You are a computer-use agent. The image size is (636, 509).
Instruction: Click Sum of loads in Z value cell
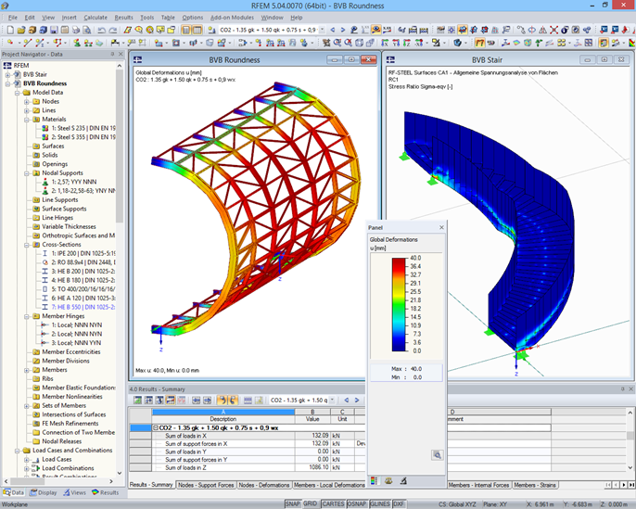pos(312,467)
